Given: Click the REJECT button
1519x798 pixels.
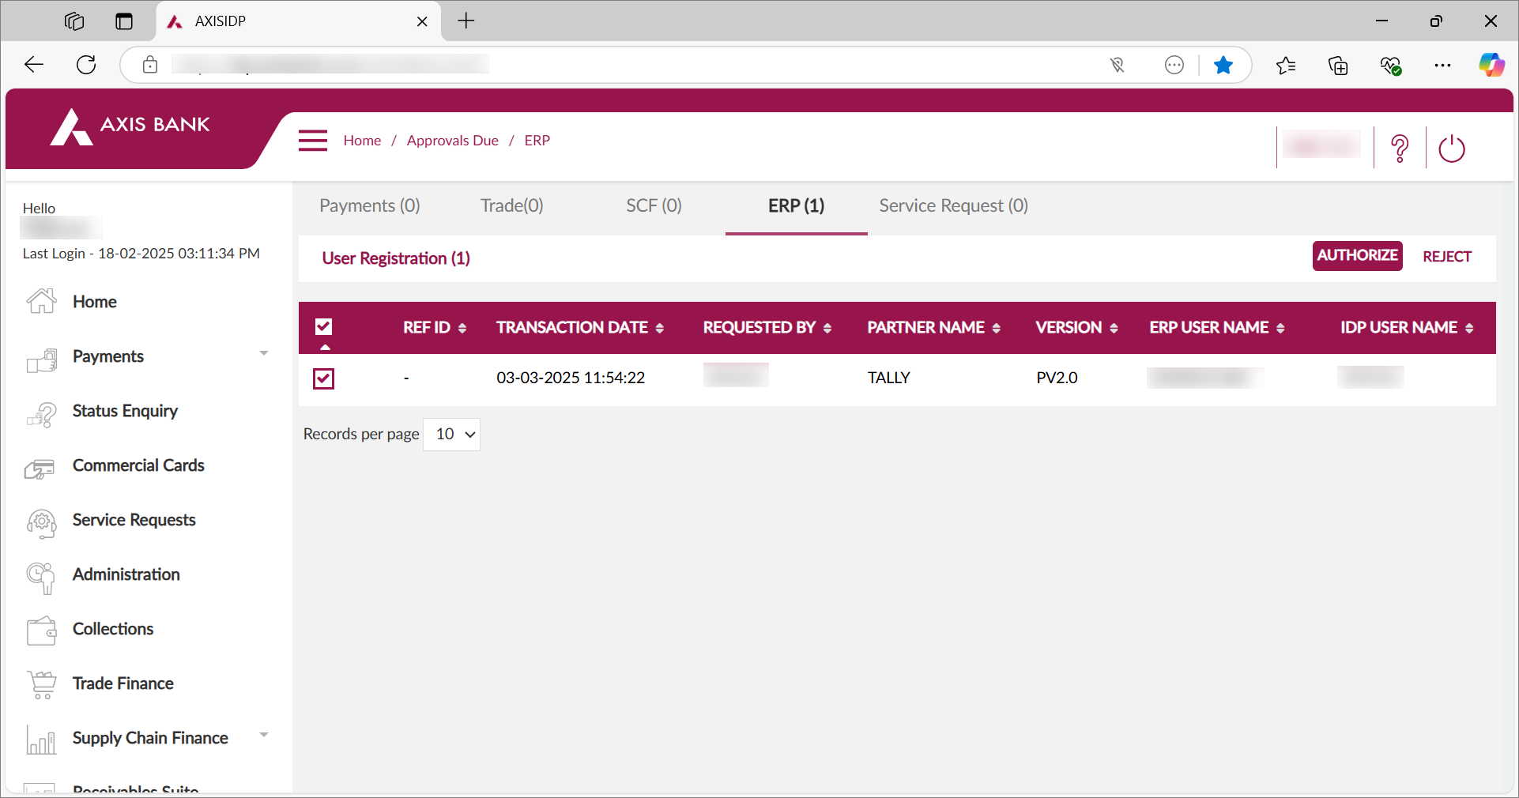Looking at the screenshot, I should 1447,257.
